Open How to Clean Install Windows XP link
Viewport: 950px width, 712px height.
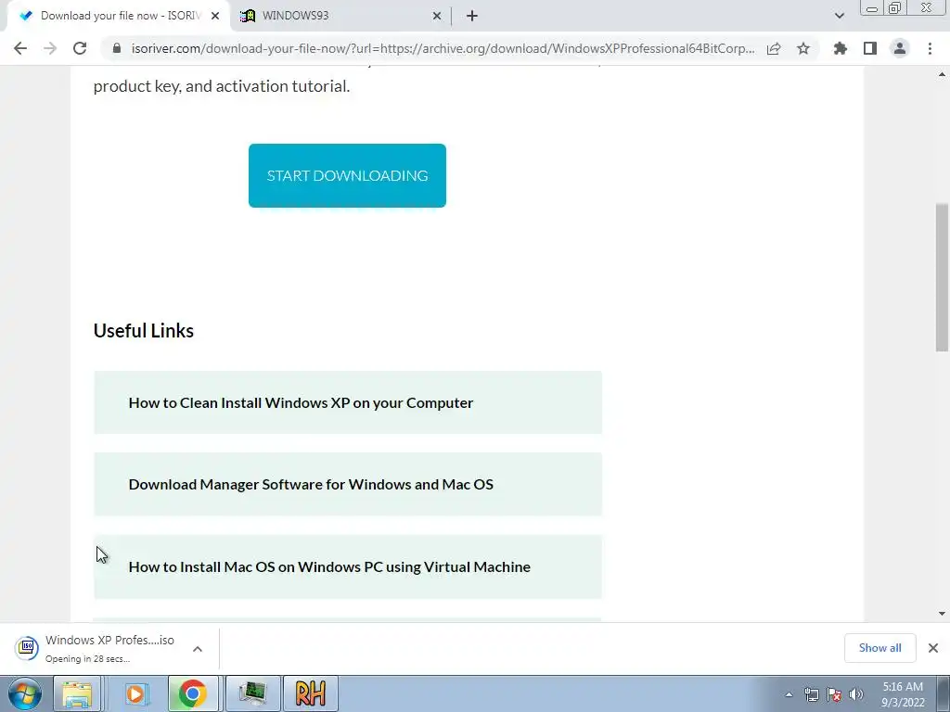pos(348,402)
